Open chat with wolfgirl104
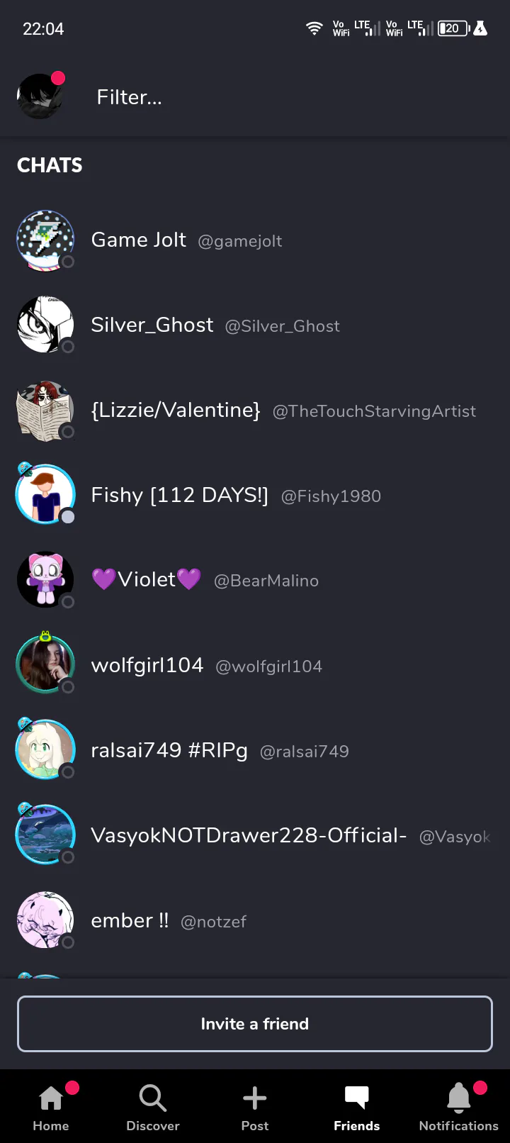The height and width of the screenshot is (1143, 510). point(255,666)
